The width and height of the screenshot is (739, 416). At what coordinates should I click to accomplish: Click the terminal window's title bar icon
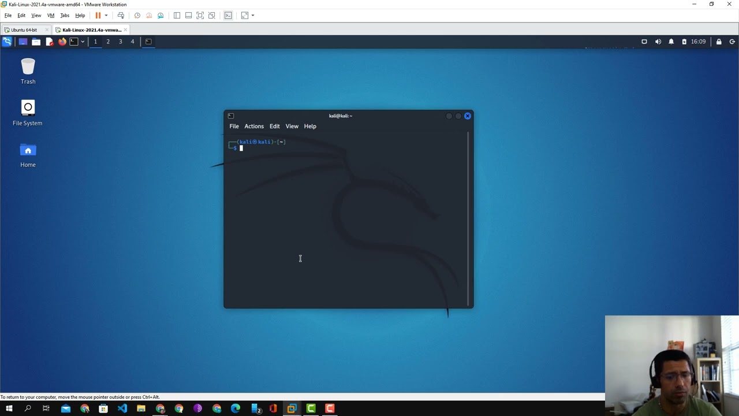pyautogui.click(x=230, y=116)
